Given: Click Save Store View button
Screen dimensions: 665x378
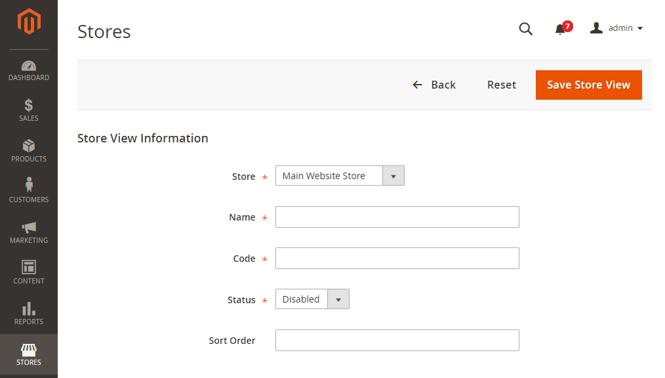Looking at the screenshot, I should coord(588,85).
